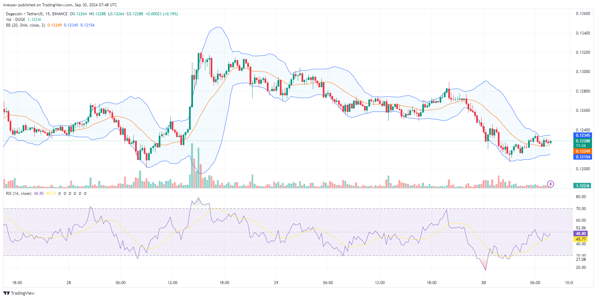Click the 0.12154 value in BB legend
This screenshot has height=299, width=597.
[88, 25]
